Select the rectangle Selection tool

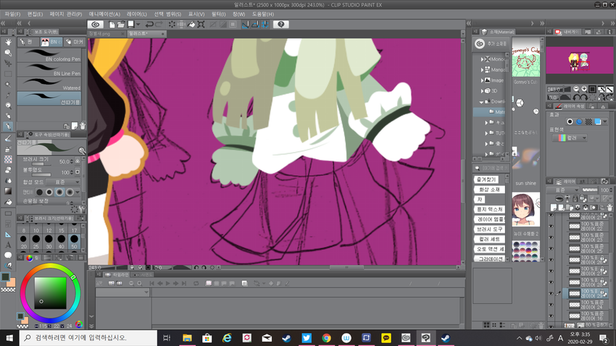tap(8, 74)
